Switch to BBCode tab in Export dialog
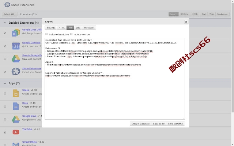Image resolution: width=234 pixels, height=146 pixels. pos(51,28)
